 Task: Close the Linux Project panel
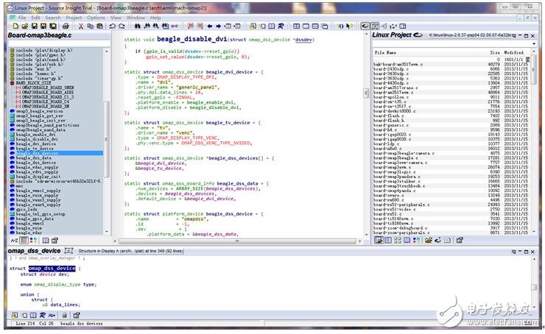[x=533, y=35]
